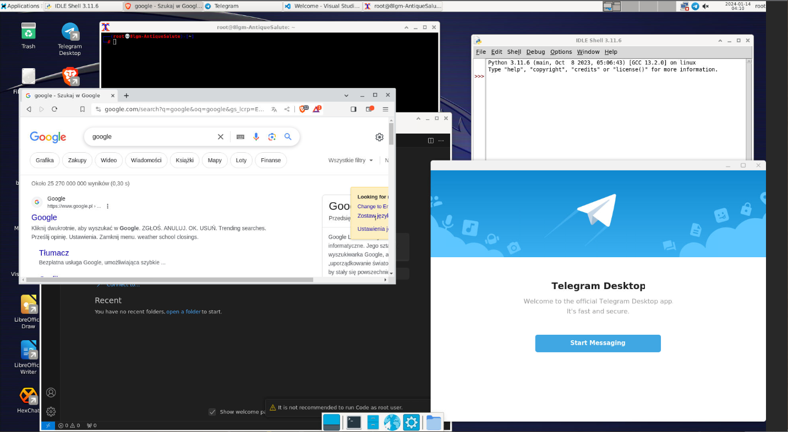Viewport: 788px width, 432px height.
Task: Open Google's on-screen keyboard input tool
Action: (240, 137)
